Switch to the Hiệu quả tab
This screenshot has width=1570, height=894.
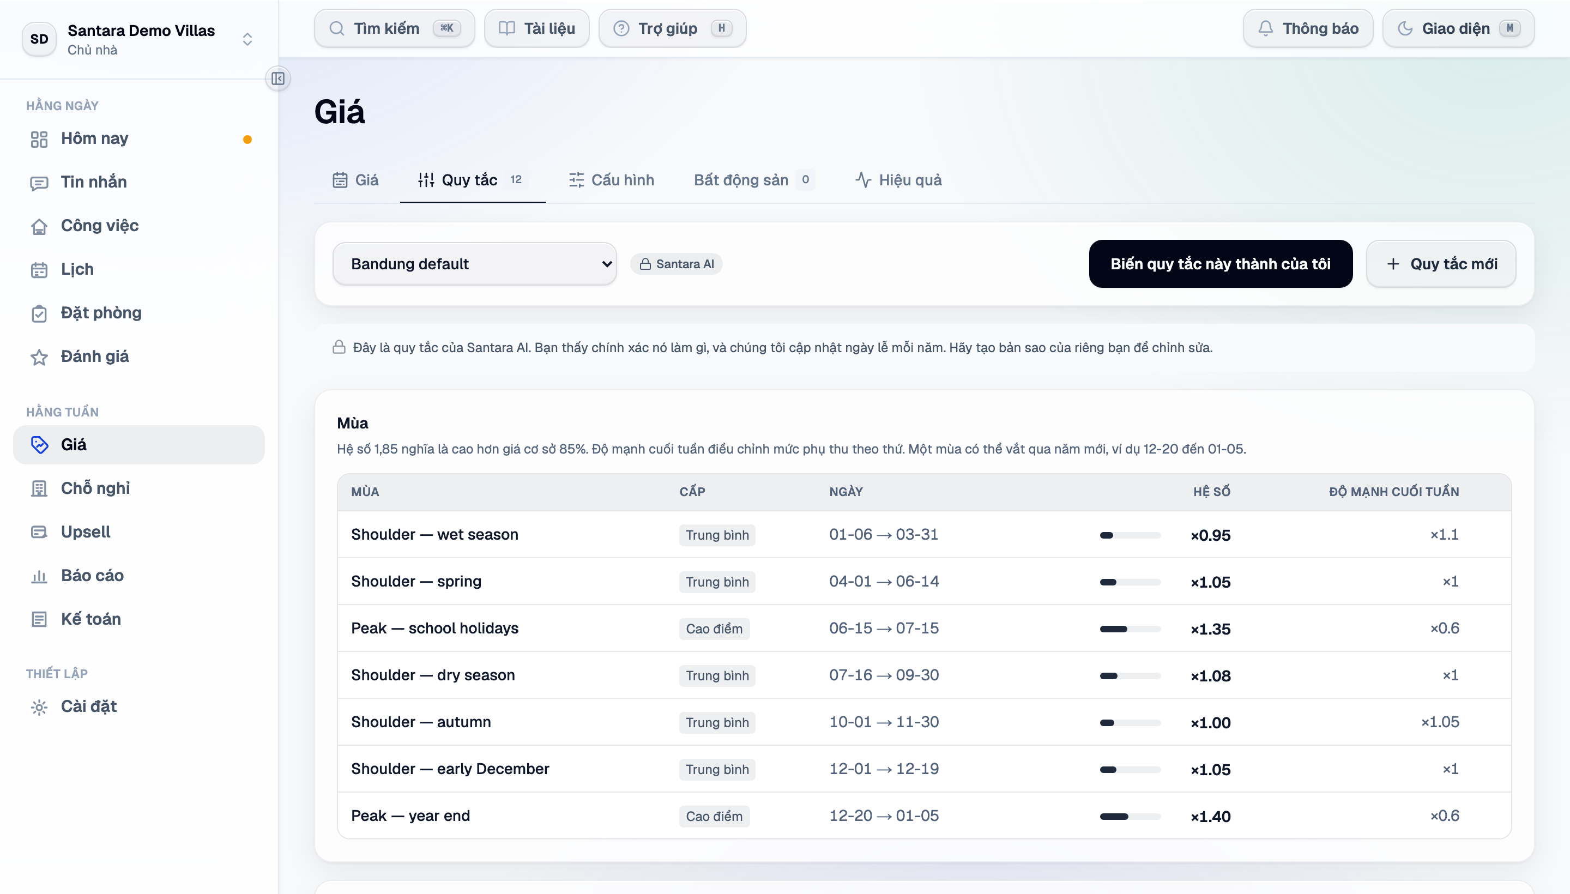pos(898,180)
